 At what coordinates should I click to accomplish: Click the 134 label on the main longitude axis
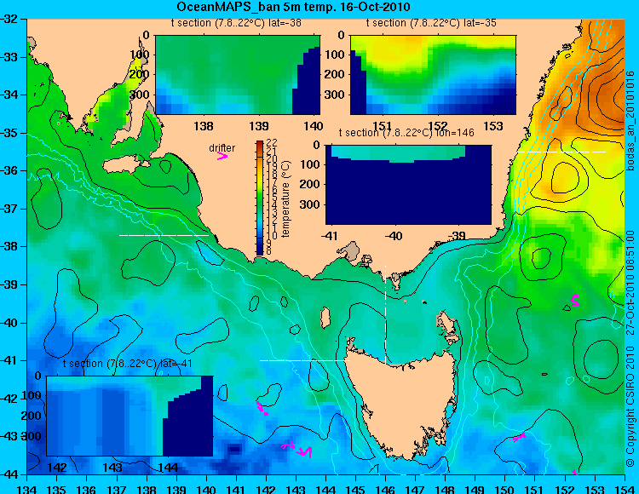pos(27,488)
